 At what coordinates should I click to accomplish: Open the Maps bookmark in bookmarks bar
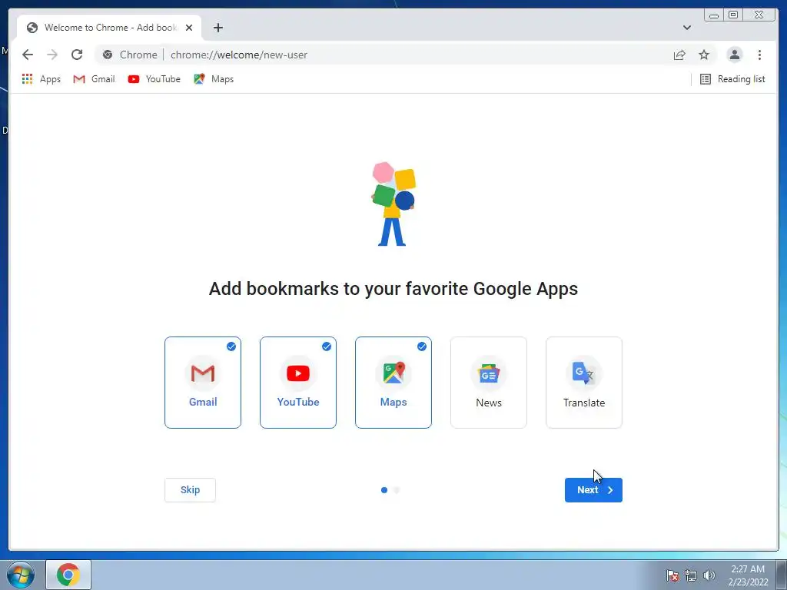[214, 79]
